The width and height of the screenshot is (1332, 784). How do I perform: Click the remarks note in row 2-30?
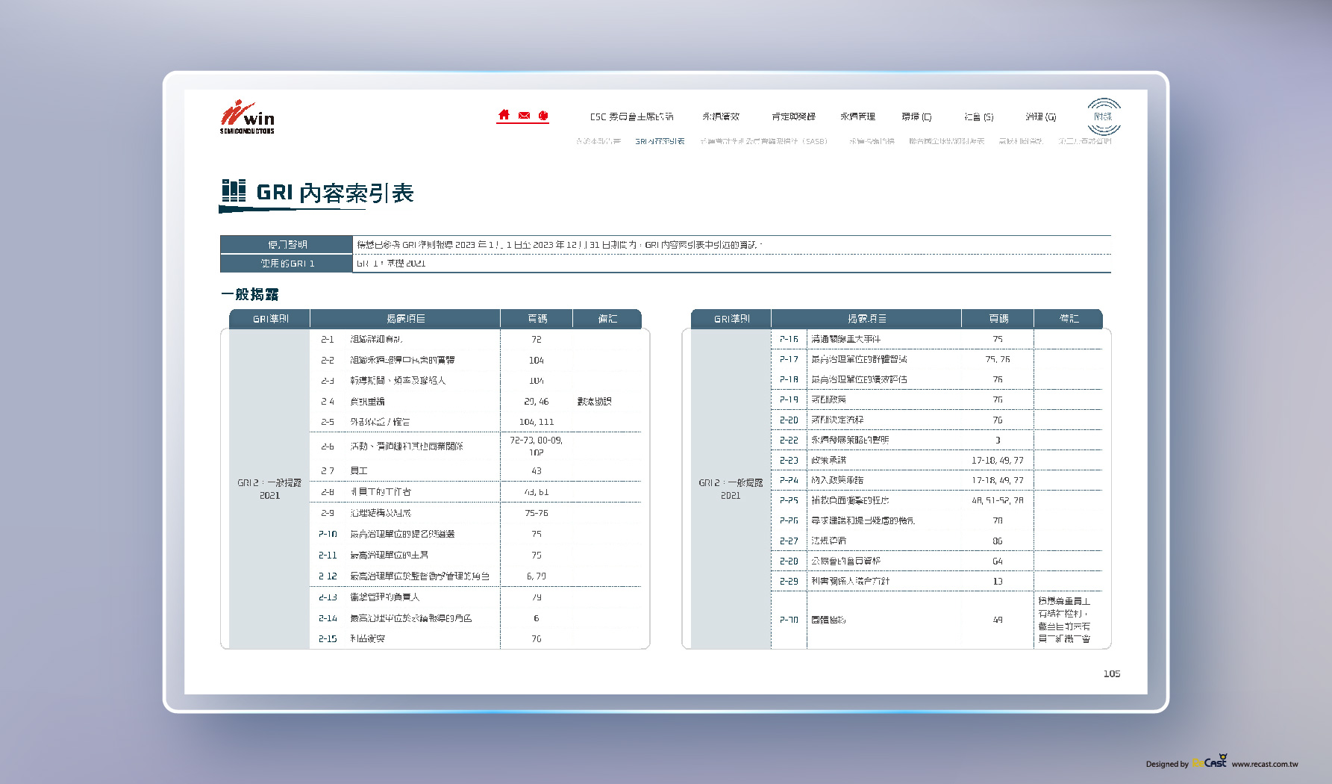click(1065, 620)
